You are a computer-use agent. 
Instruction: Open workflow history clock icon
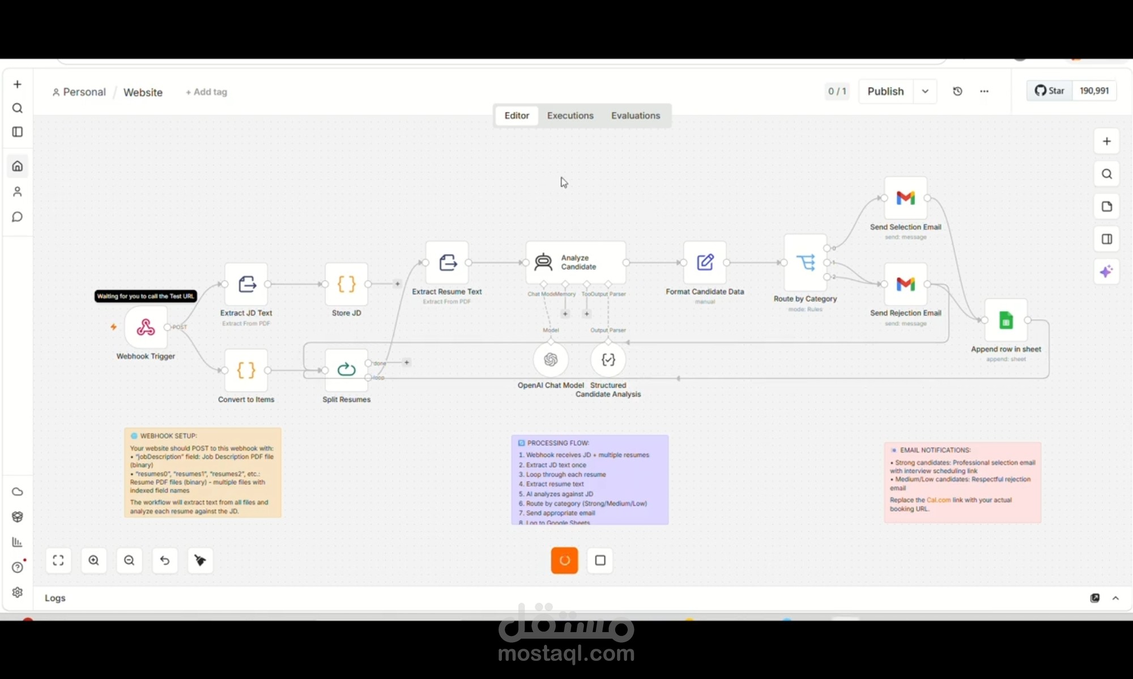pyautogui.click(x=958, y=91)
